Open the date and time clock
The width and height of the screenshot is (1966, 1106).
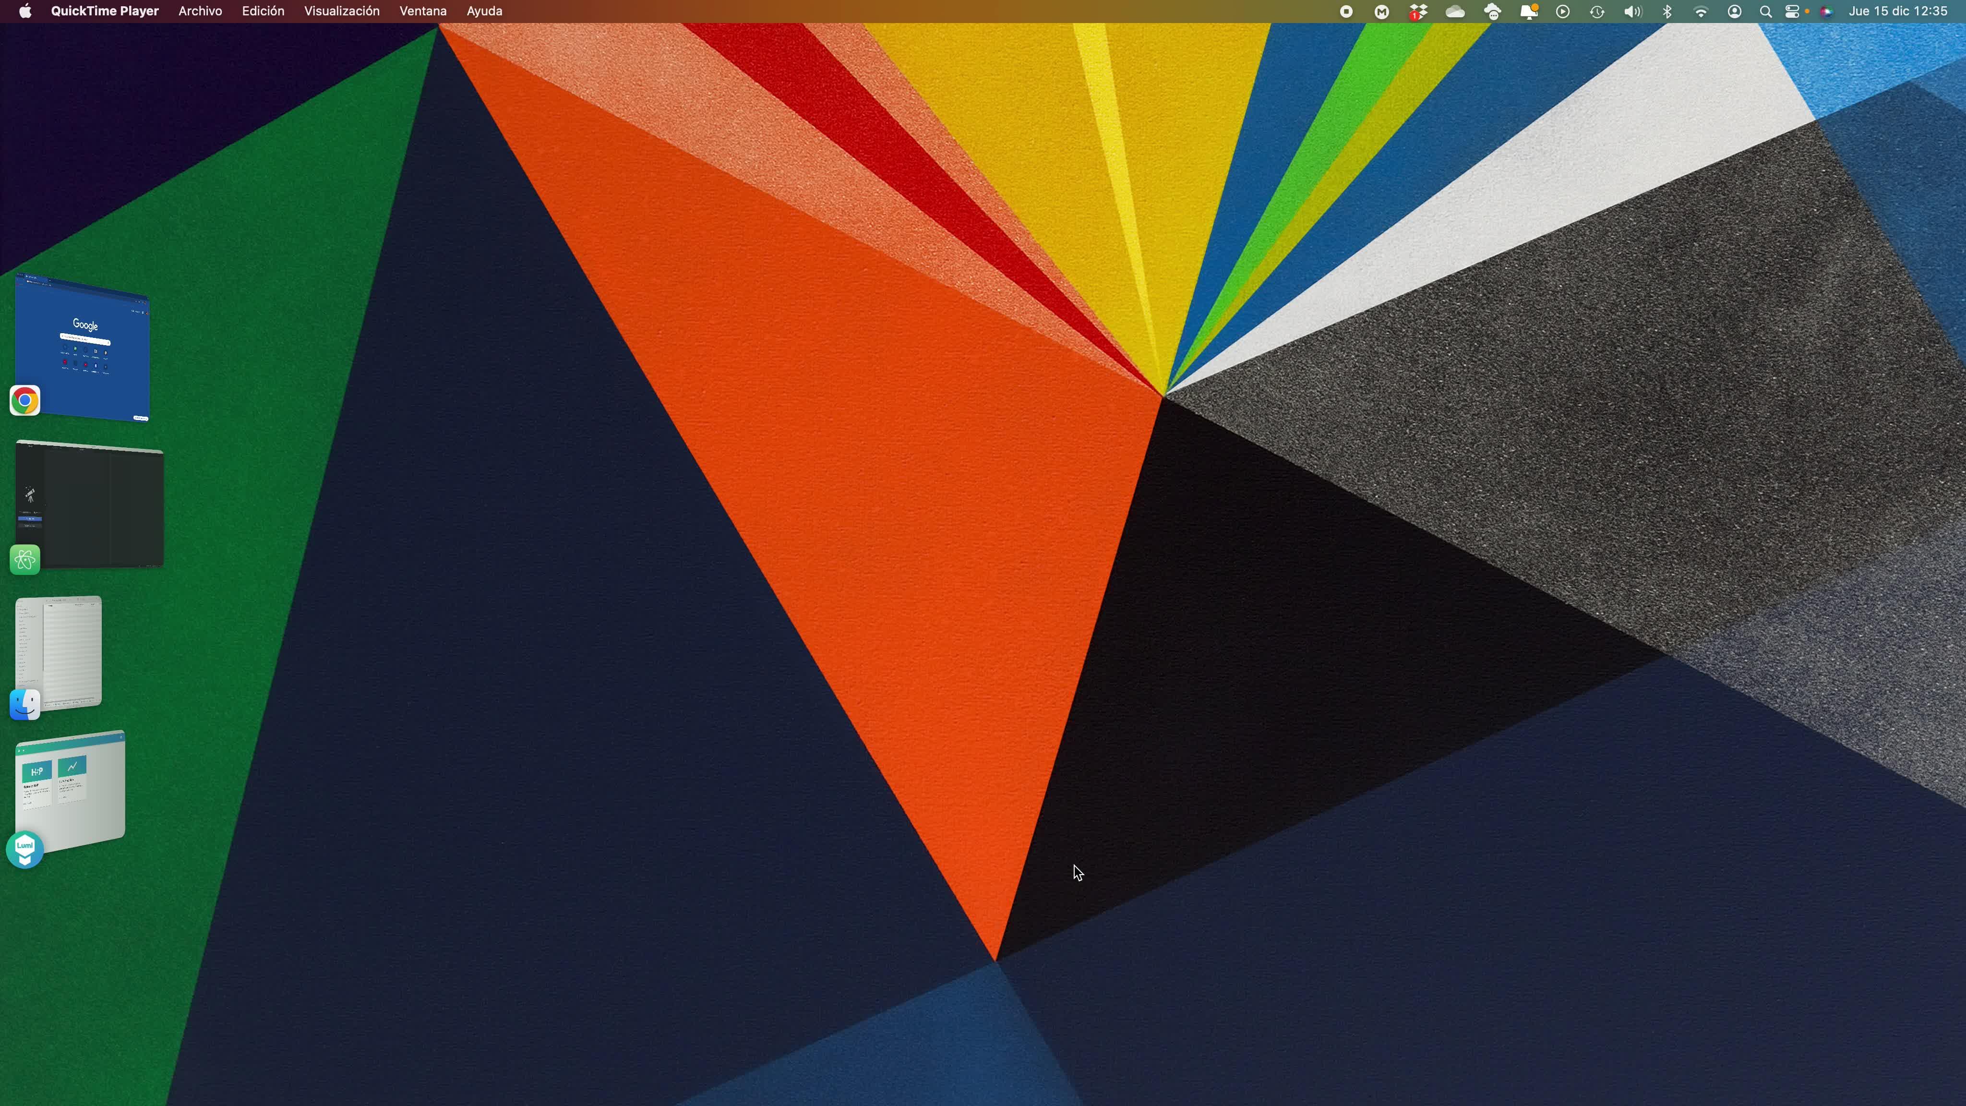[x=1897, y=12]
